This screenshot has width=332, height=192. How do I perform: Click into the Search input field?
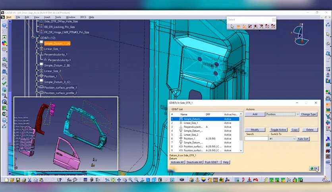[257, 139]
